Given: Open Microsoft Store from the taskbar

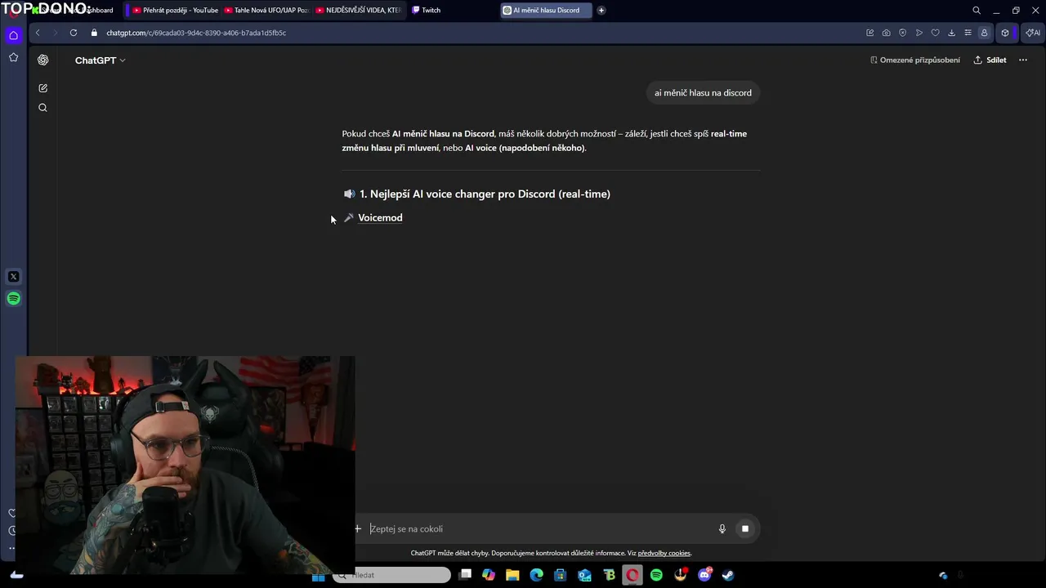Looking at the screenshot, I should point(561,575).
